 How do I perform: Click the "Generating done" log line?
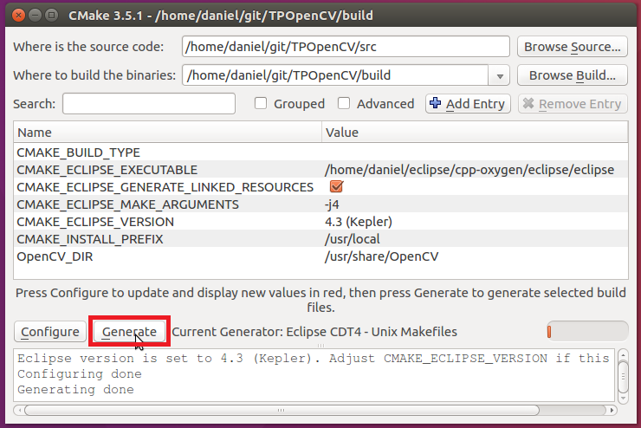(x=75, y=389)
